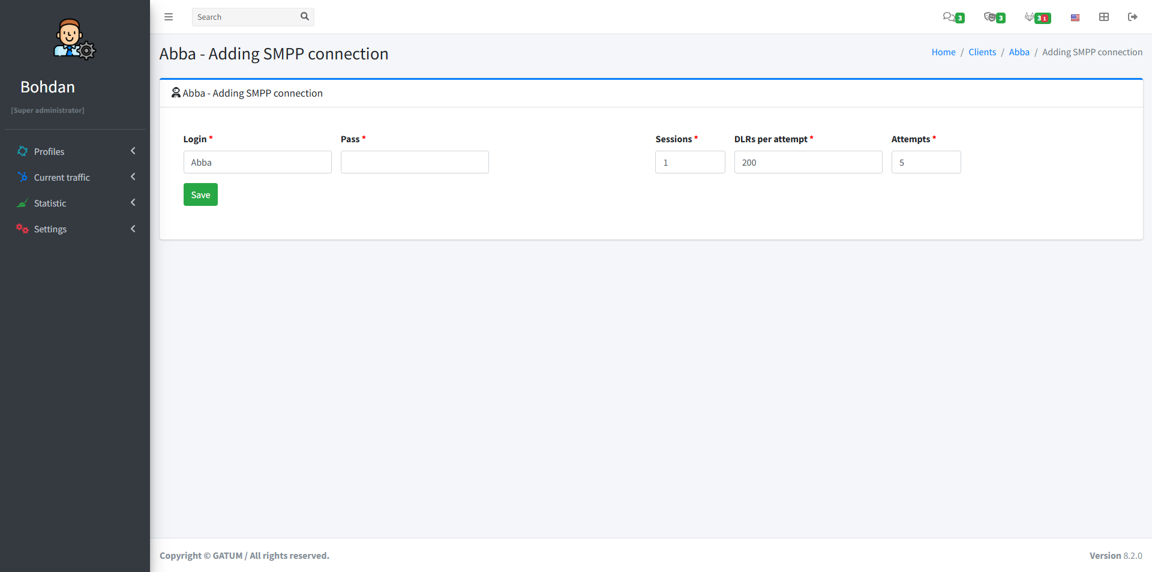This screenshot has width=1152, height=572.
Task: Expand the Settings section chevron
Action: coord(133,229)
